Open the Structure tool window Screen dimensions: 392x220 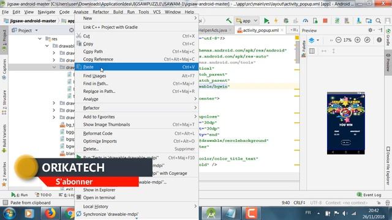(4, 102)
